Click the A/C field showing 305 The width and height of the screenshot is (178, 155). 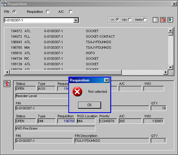click(130, 121)
